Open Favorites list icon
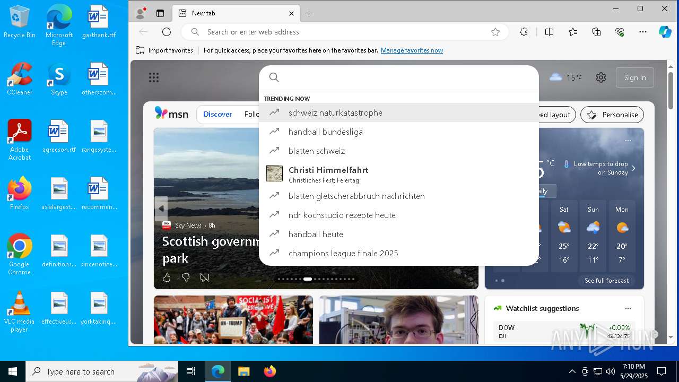This screenshot has height=382, width=679. pyautogui.click(x=573, y=32)
